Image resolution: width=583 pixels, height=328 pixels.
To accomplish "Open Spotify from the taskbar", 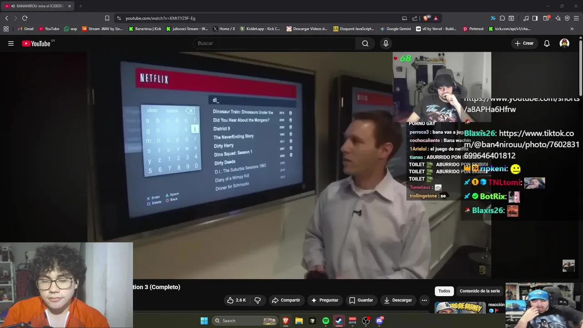I will point(326,321).
